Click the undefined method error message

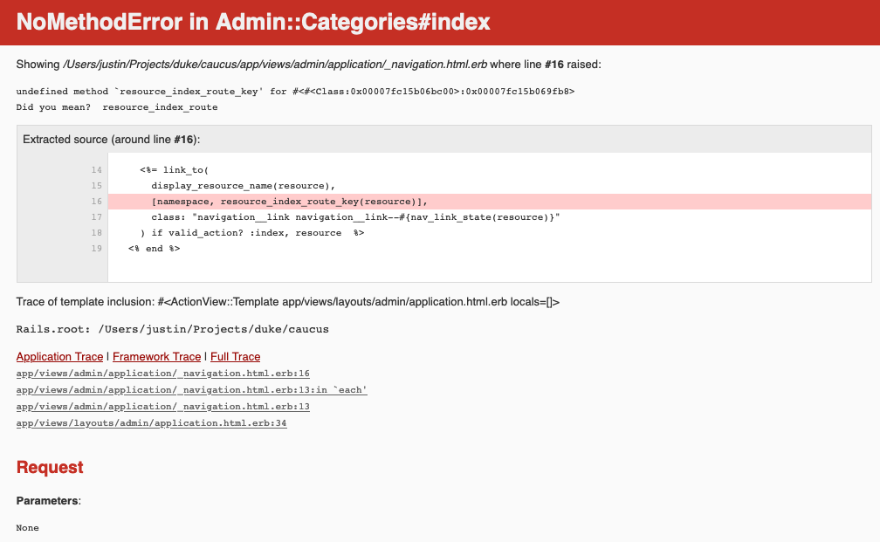295,92
